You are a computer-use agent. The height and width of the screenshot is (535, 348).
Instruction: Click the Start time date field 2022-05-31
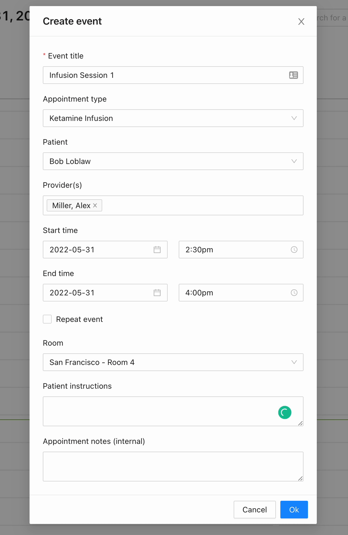pos(105,250)
